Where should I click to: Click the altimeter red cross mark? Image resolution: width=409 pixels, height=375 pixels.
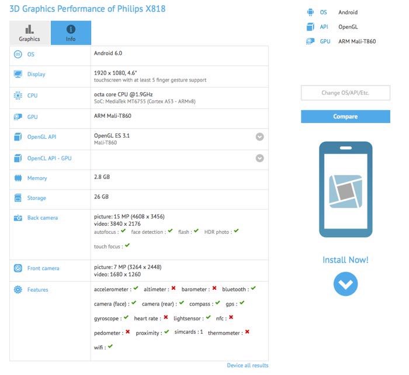point(174,288)
